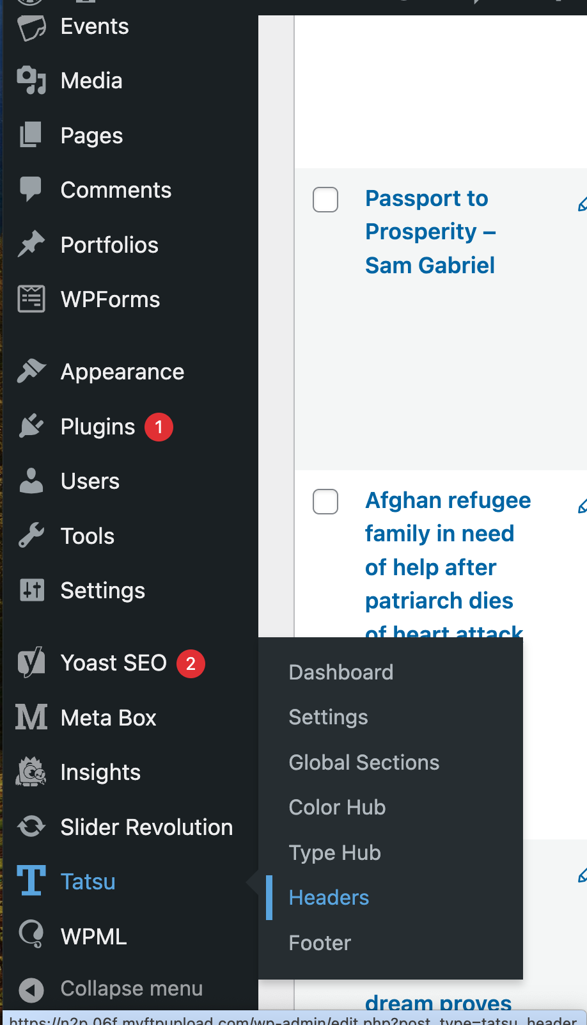The image size is (587, 1025).
Task: Tick the Afghan refugee family post checkbox
Action: pyautogui.click(x=325, y=502)
